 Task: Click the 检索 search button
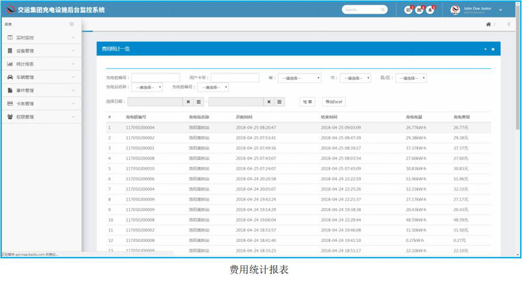307,101
